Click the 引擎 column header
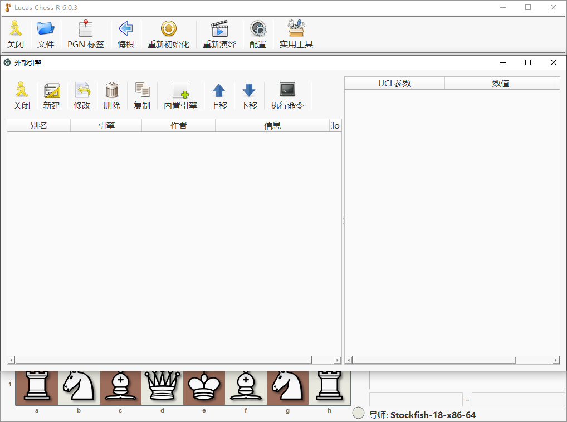567x422 pixels. (106, 125)
